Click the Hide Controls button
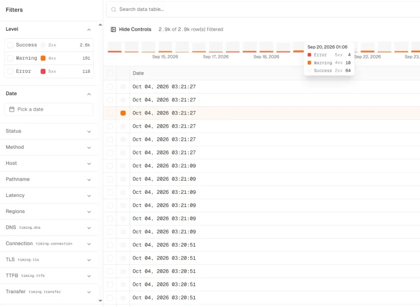 tap(131, 30)
